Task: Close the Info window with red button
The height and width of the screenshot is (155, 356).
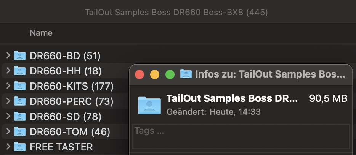Action: click(x=140, y=74)
